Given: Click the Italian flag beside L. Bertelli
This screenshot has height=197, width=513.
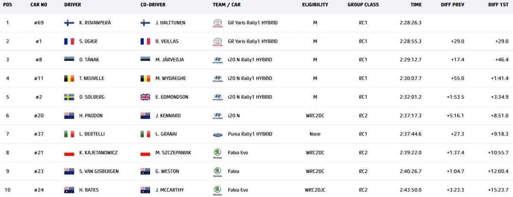Looking at the screenshot, I should 69,134.
